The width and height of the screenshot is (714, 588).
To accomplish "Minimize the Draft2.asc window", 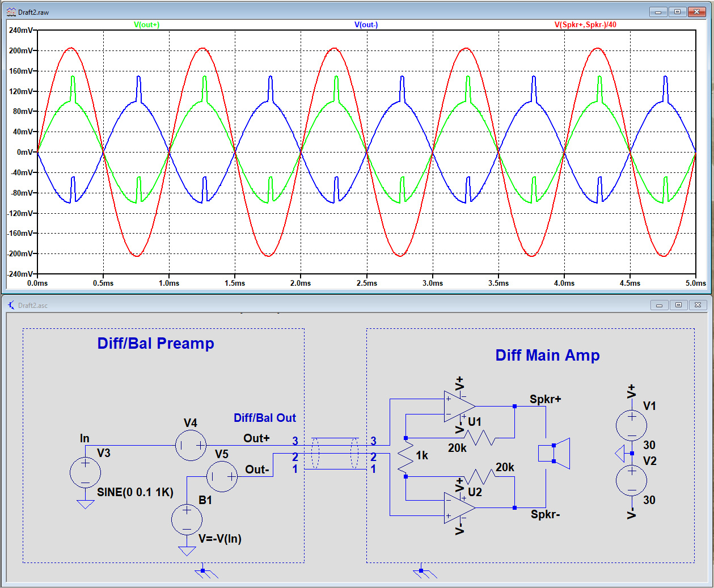I will (x=659, y=305).
